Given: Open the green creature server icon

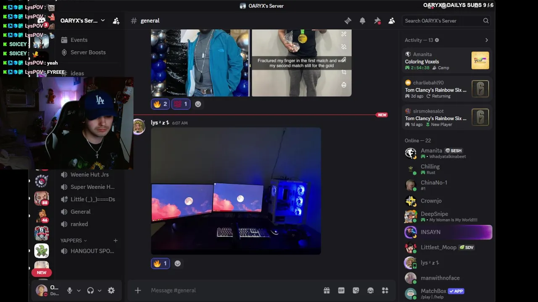Looking at the screenshot, I should (42, 251).
